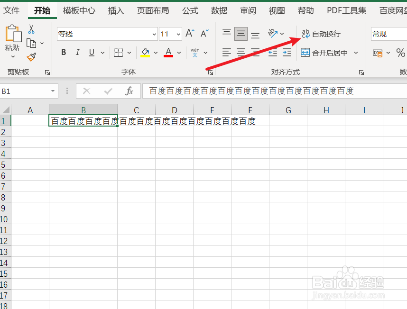The image size is (407, 309).
Task: Apply the red font color
Action: coord(168,53)
